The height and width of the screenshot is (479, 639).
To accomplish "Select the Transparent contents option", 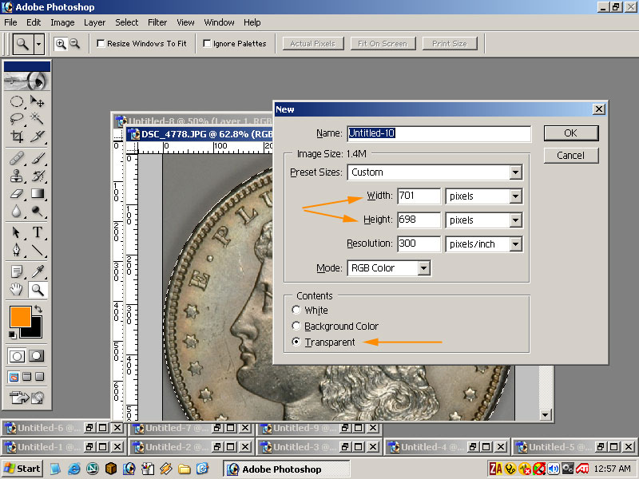I will pos(297,342).
